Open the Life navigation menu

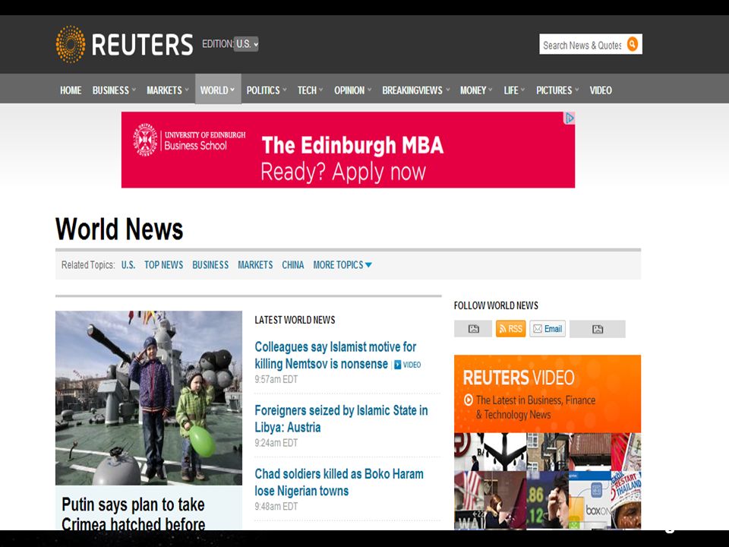pyautogui.click(x=514, y=90)
